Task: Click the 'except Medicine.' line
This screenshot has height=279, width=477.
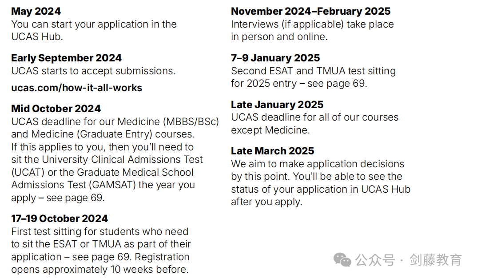Action: tap(270, 130)
